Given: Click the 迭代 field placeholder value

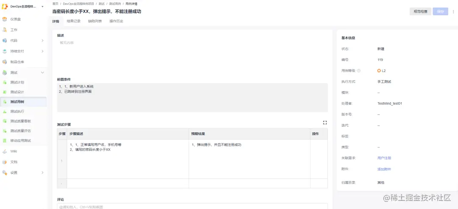Looking at the screenshot, I should [x=379, y=125].
